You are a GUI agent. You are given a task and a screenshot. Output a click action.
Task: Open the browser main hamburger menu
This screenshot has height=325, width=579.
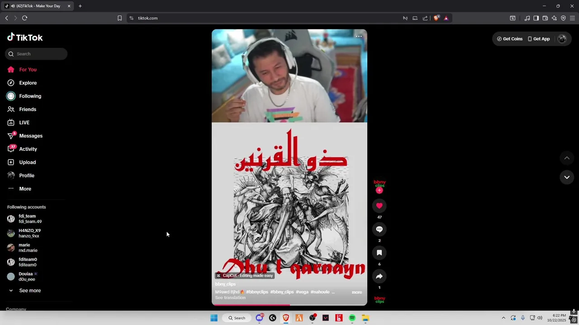pyautogui.click(x=572, y=18)
